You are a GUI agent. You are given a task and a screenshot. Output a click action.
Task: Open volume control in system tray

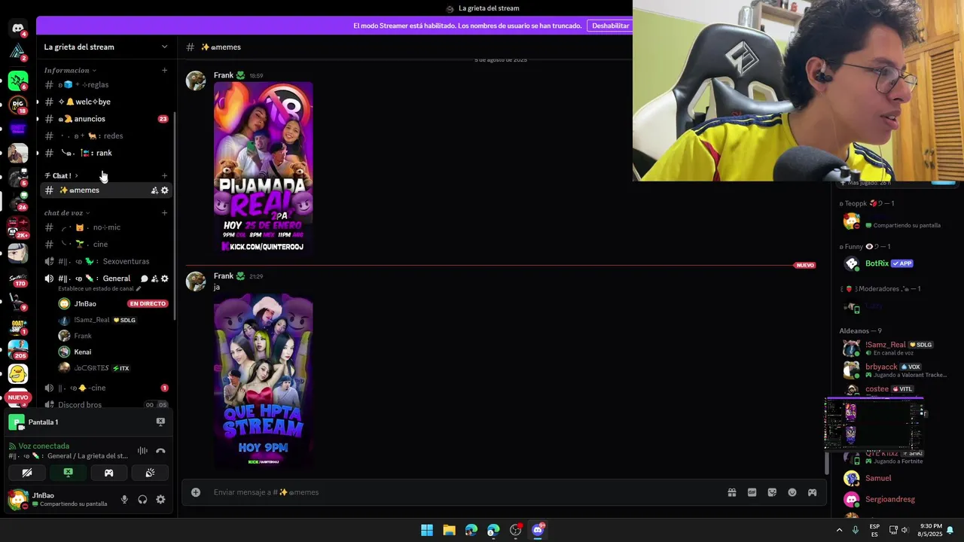click(905, 530)
